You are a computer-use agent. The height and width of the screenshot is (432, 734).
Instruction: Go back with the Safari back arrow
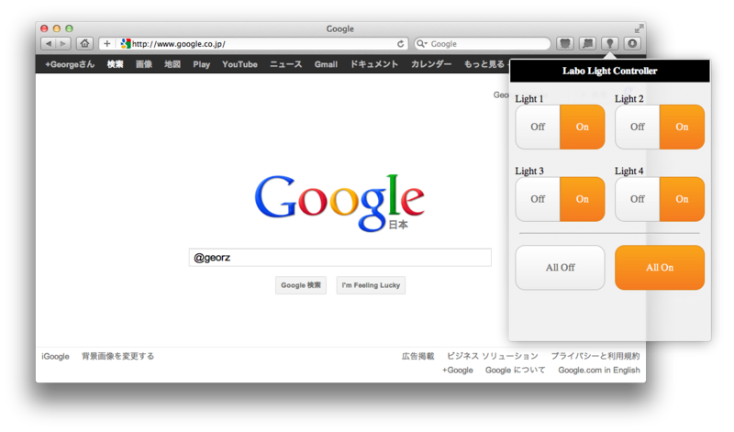tap(49, 43)
